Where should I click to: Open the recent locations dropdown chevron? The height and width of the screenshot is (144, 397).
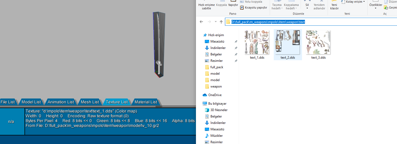(x=216, y=22)
